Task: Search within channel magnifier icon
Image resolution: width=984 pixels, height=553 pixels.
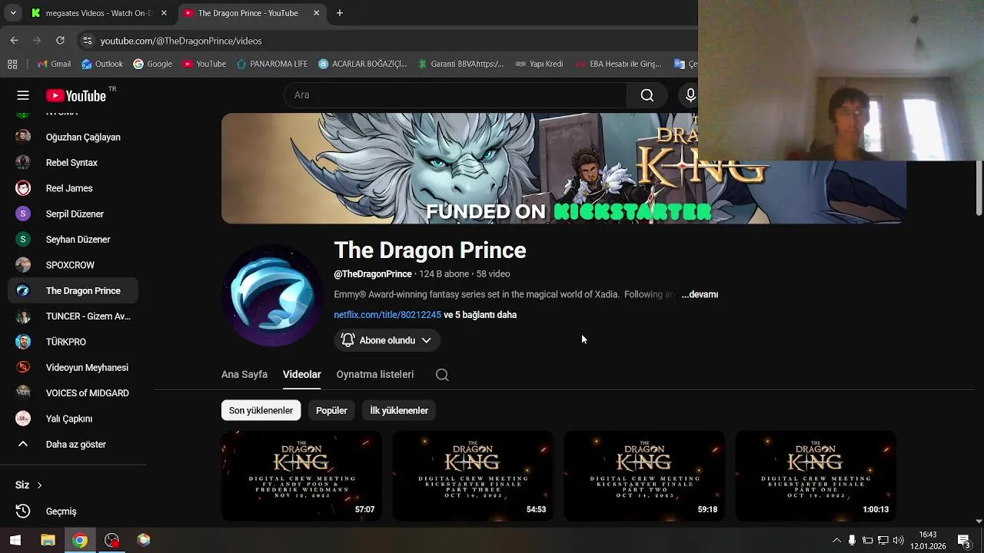Action: (442, 375)
